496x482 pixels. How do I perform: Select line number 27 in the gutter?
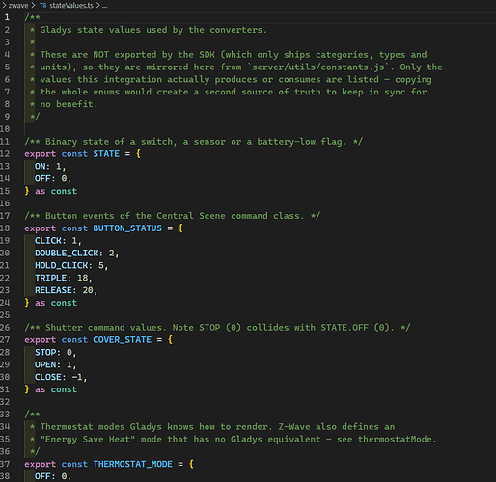(x=5, y=340)
